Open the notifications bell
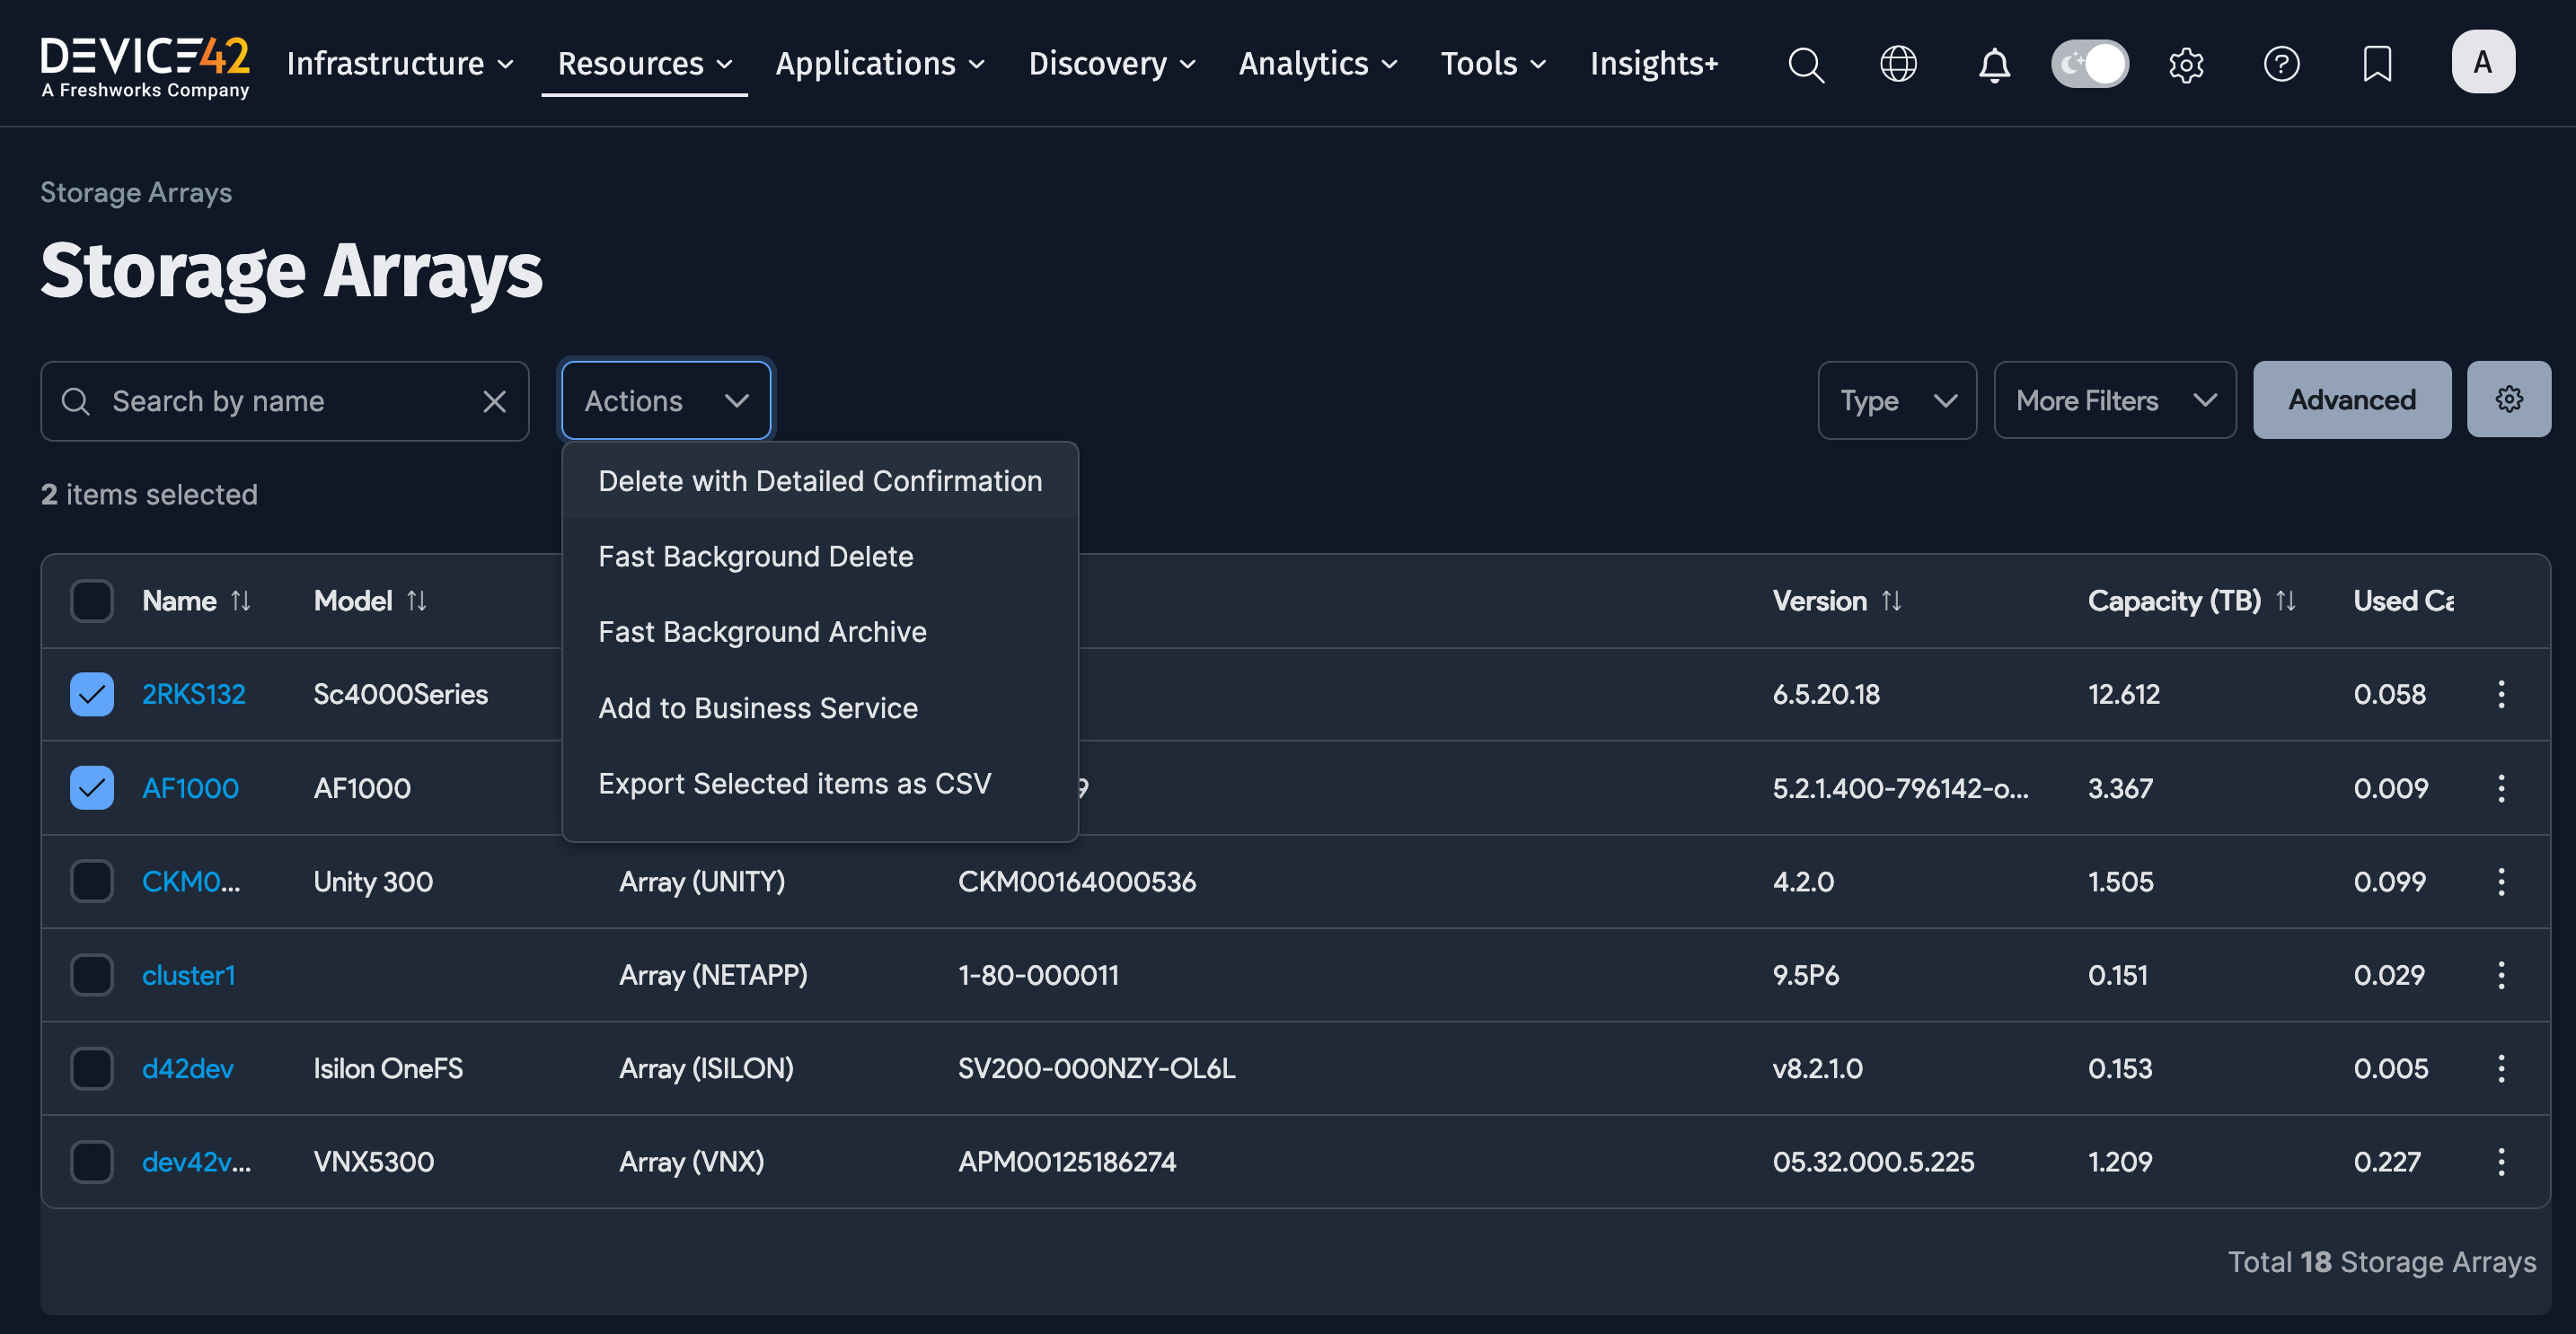This screenshot has width=2576, height=1334. [1993, 64]
